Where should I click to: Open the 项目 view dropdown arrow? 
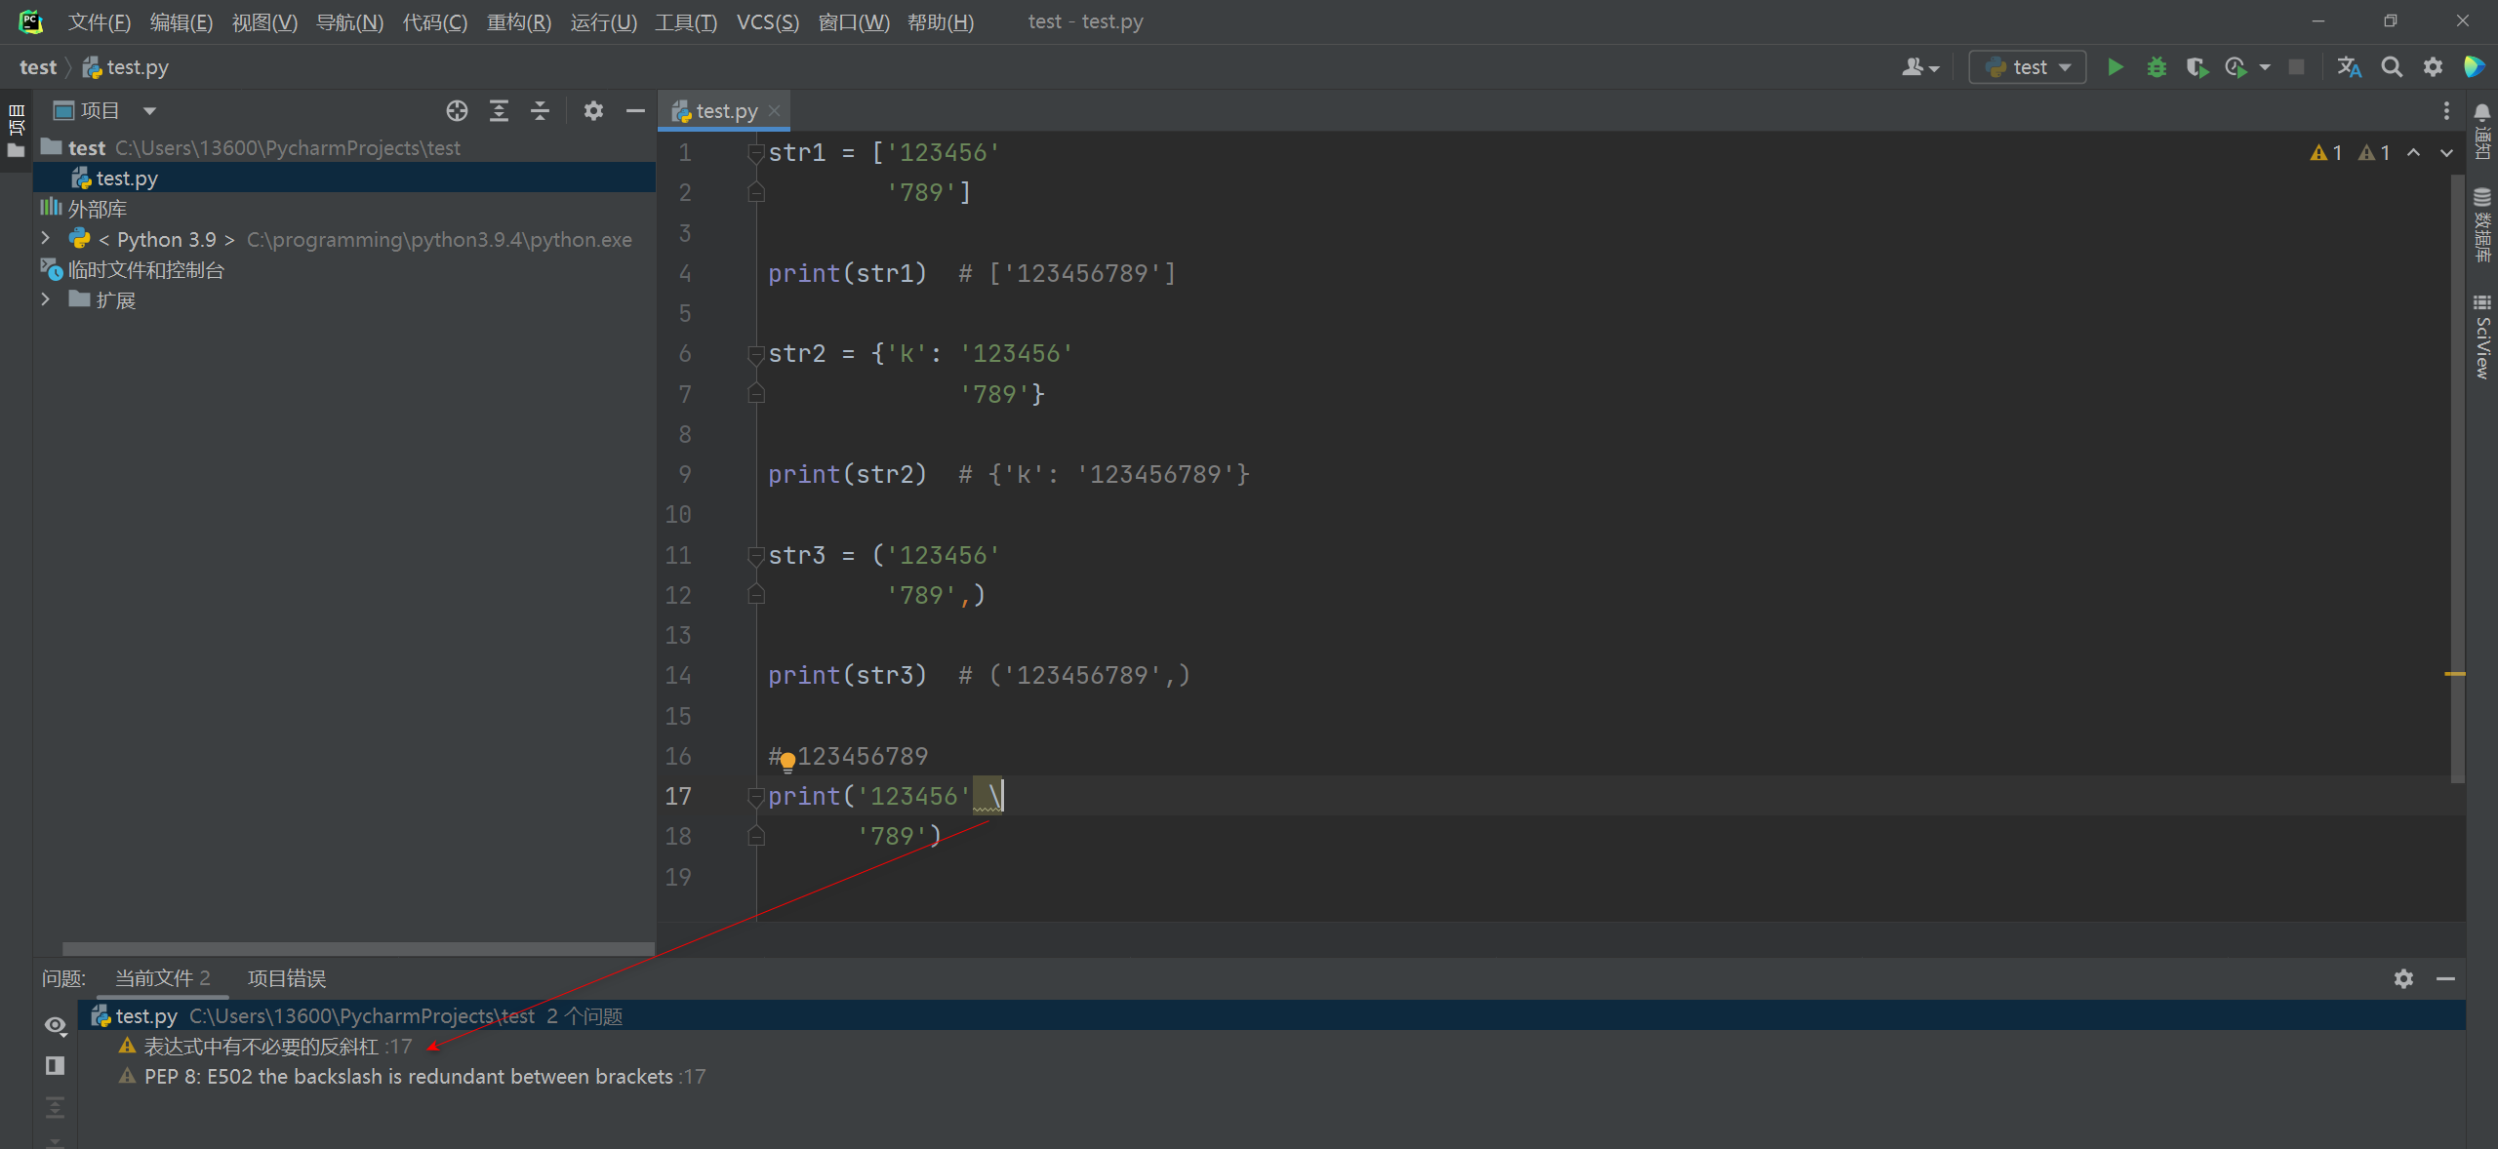click(149, 111)
